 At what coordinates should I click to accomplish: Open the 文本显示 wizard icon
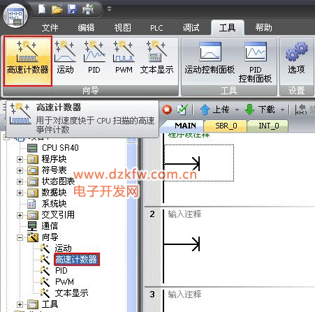pyautogui.click(x=156, y=57)
